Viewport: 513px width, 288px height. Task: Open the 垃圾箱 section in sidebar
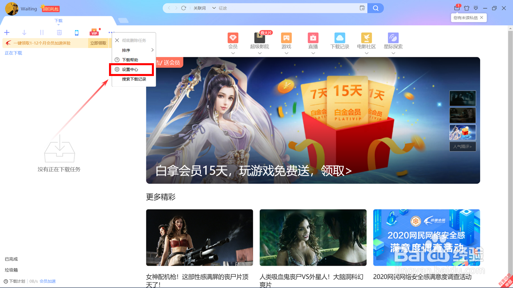pyautogui.click(x=11, y=270)
